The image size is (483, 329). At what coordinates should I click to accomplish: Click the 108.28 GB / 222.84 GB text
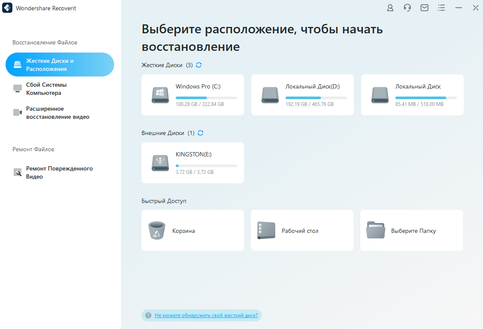click(200, 104)
